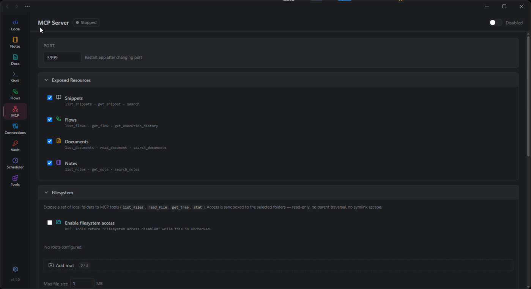This screenshot has height=289, width=531.
Task: Click the Add root button
Action: [x=278, y=266]
